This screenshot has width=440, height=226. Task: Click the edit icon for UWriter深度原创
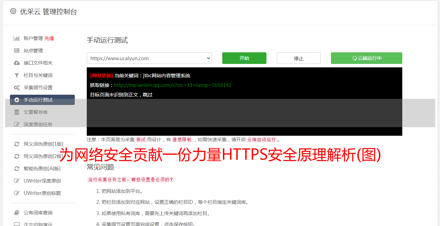click(x=16, y=181)
